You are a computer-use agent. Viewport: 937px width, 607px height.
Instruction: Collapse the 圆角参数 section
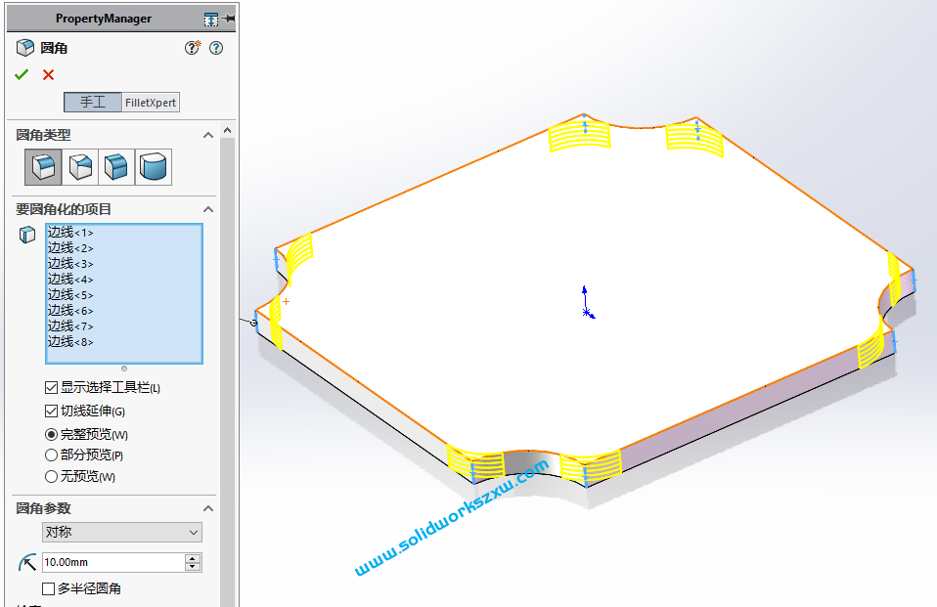(x=207, y=508)
